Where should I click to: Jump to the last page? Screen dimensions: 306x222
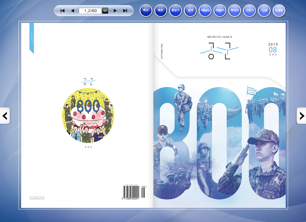(125, 11)
